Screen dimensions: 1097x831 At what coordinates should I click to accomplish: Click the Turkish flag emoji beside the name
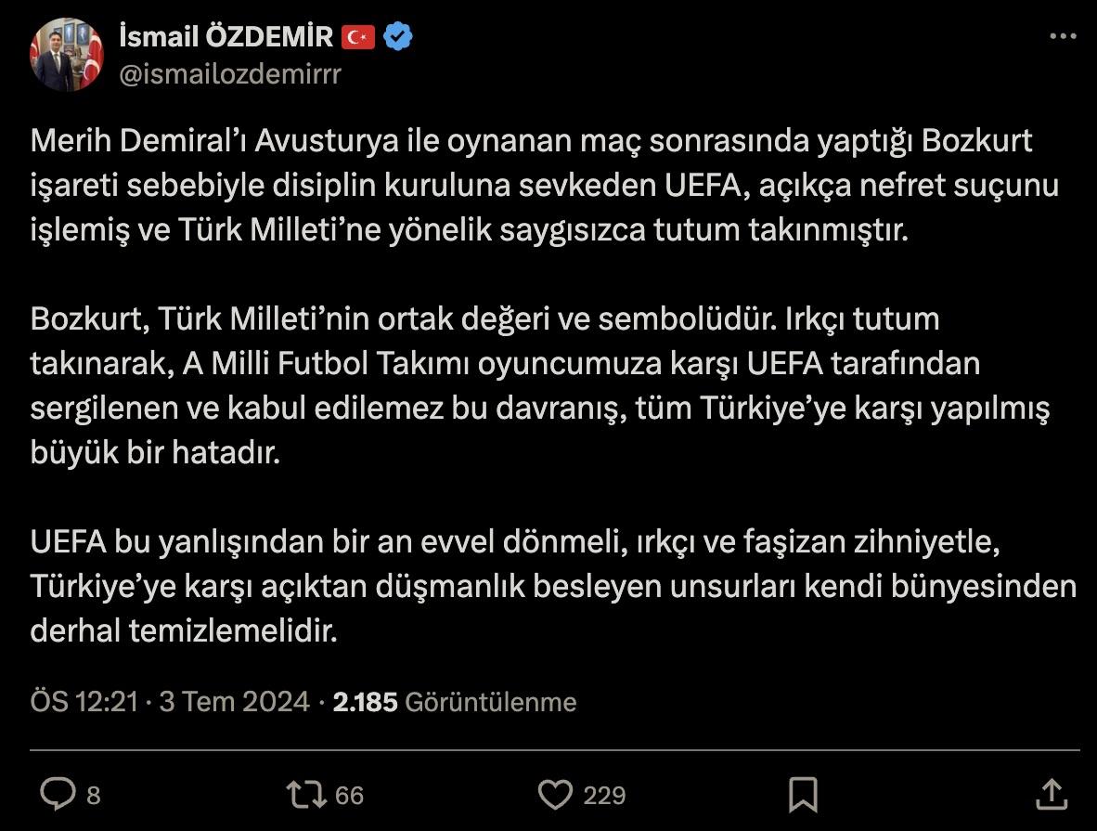click(x=358, y=37)
